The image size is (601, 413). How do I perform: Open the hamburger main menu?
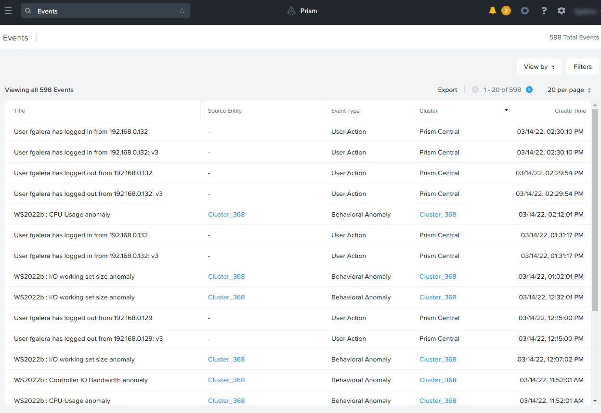click(8, 11)
